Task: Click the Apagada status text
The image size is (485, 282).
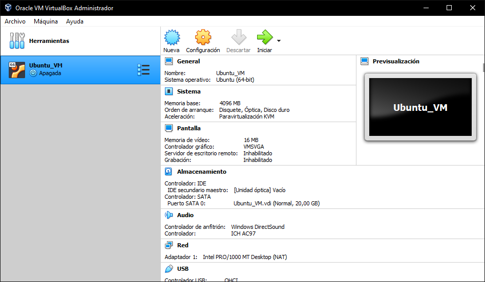Action: click(50, 73)
